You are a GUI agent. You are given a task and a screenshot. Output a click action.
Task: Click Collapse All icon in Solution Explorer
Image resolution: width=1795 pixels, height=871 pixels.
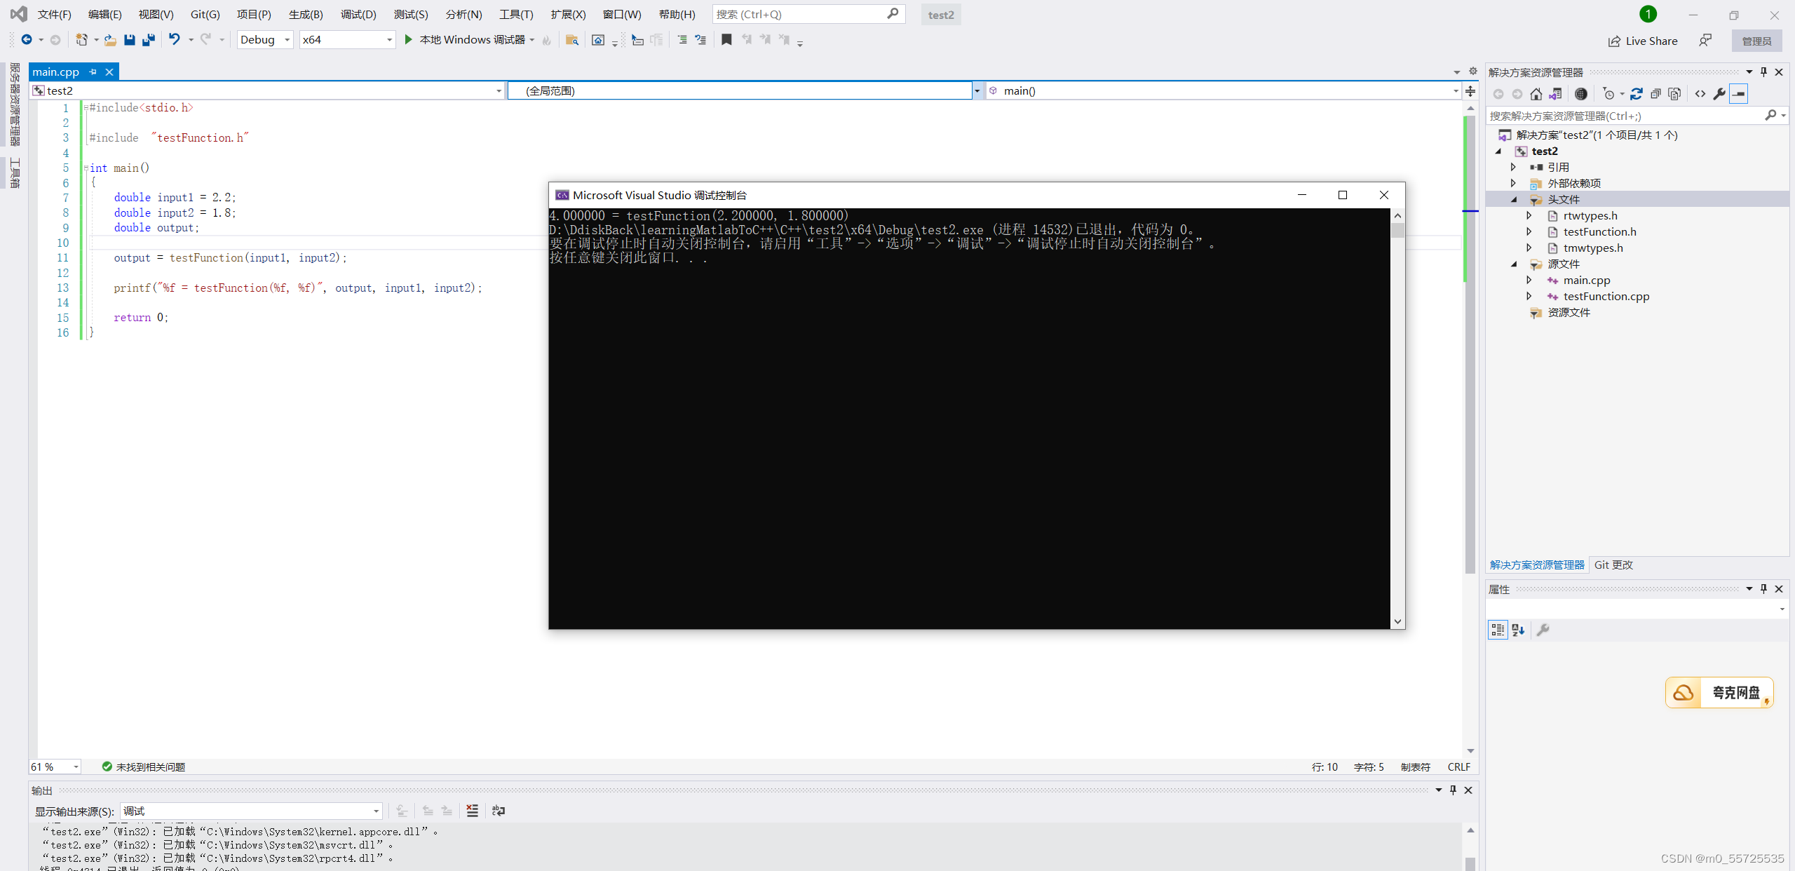1655,94
